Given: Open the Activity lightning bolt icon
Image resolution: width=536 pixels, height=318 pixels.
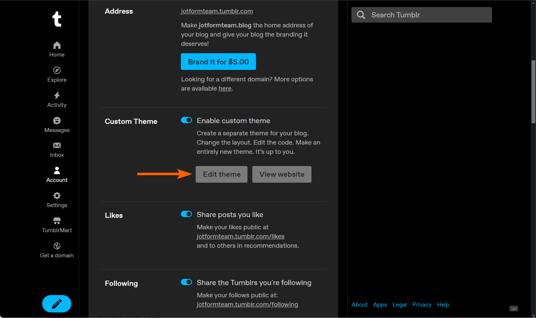Looking at the screenshot, I should point(57,95).
